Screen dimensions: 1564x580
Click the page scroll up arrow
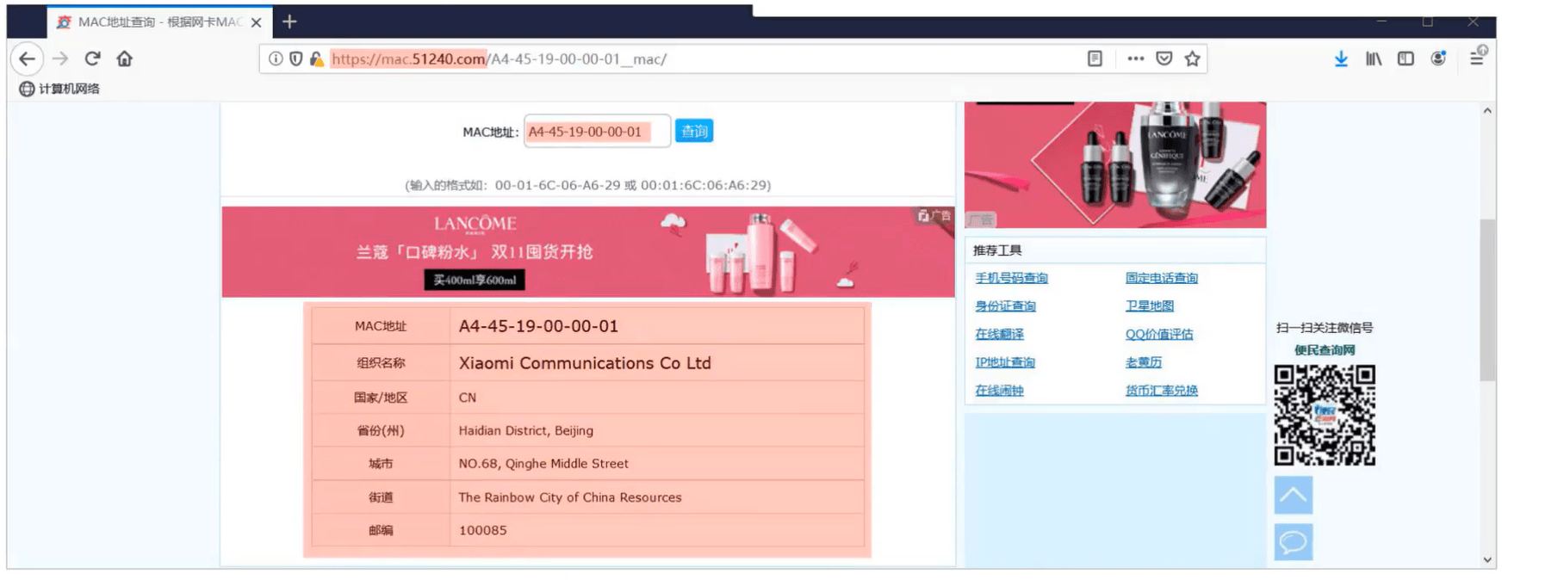click(x=1488, y=111)
